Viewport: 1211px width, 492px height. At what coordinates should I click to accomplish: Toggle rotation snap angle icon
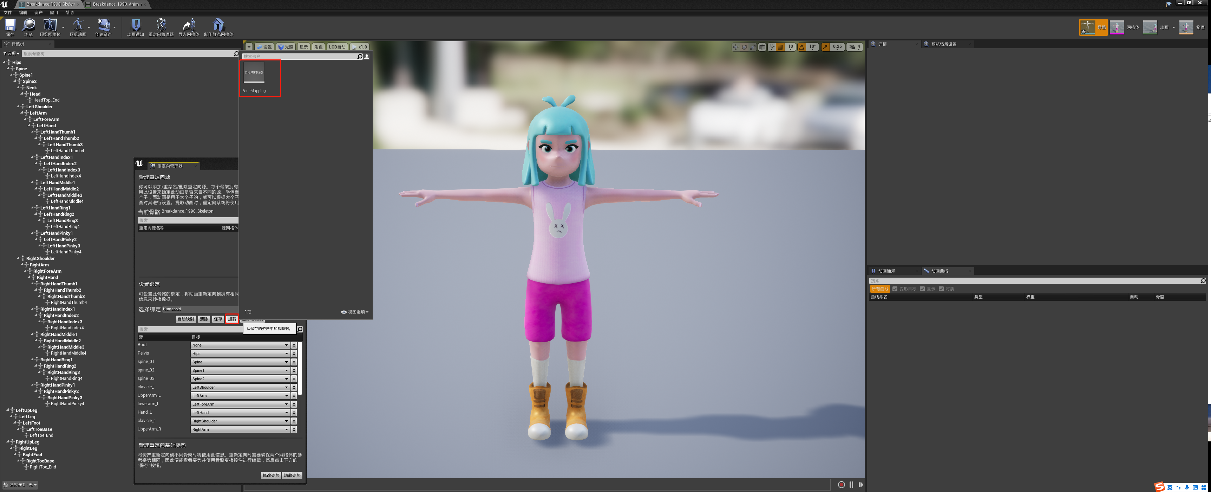click(801, 47)
